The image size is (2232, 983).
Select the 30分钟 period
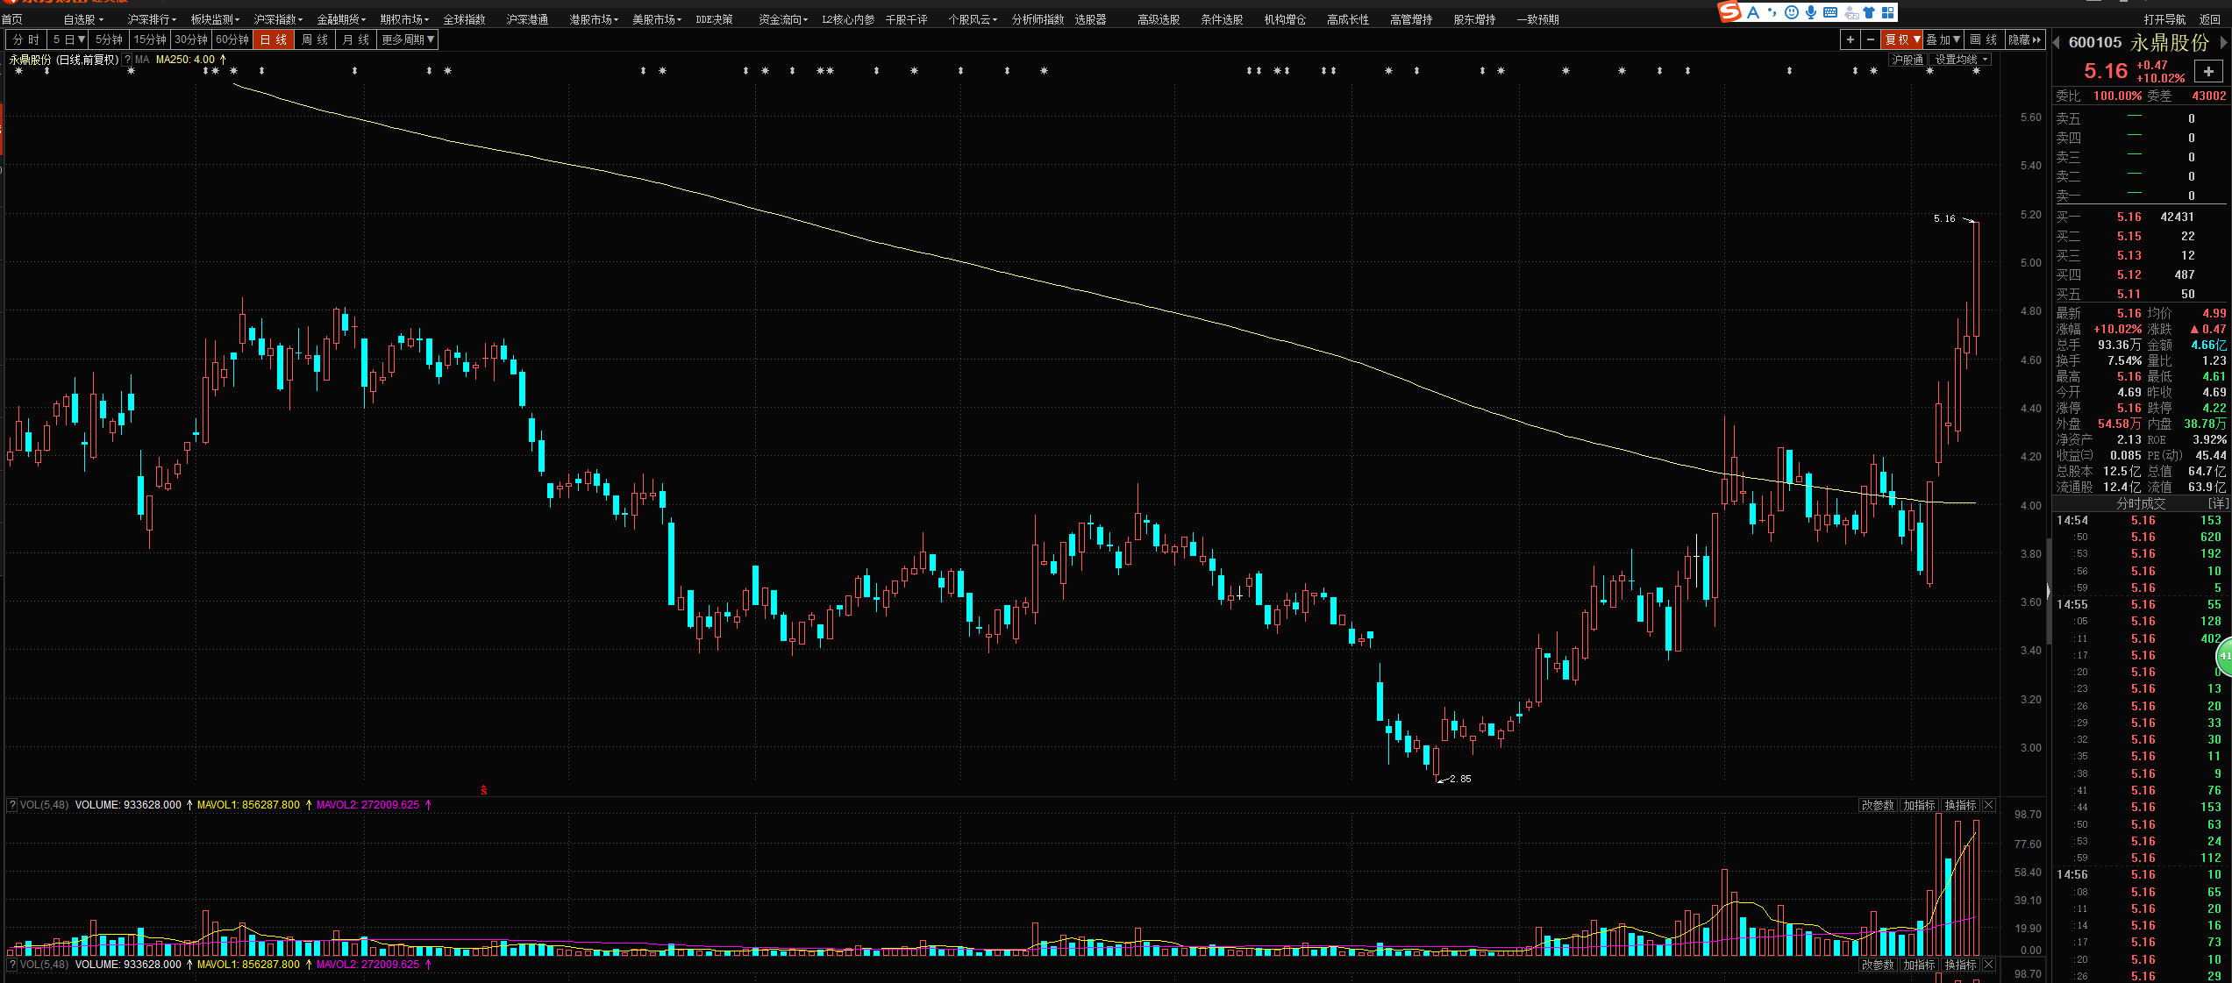191,39
